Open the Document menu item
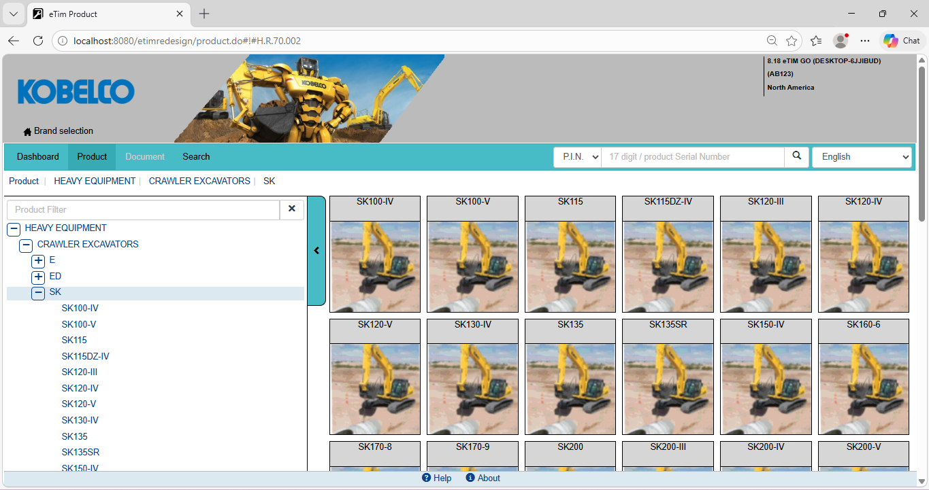 (145, 157)
